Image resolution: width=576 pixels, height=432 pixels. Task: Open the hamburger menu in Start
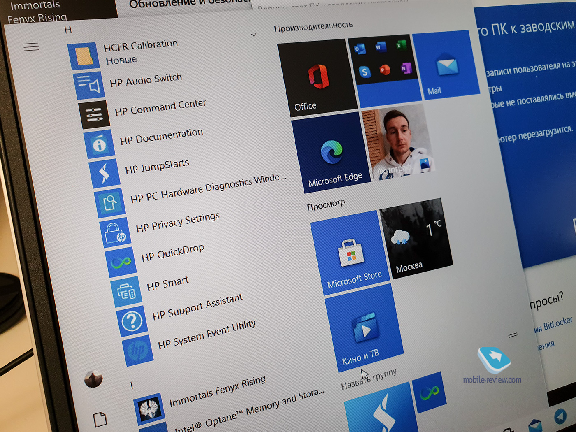coord(31,47)
